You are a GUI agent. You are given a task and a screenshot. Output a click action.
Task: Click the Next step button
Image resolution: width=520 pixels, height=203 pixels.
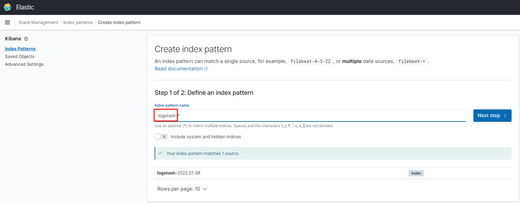[x=492, y=115]
